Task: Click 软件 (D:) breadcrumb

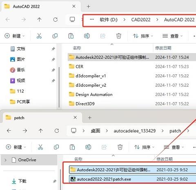Action: 109,20
